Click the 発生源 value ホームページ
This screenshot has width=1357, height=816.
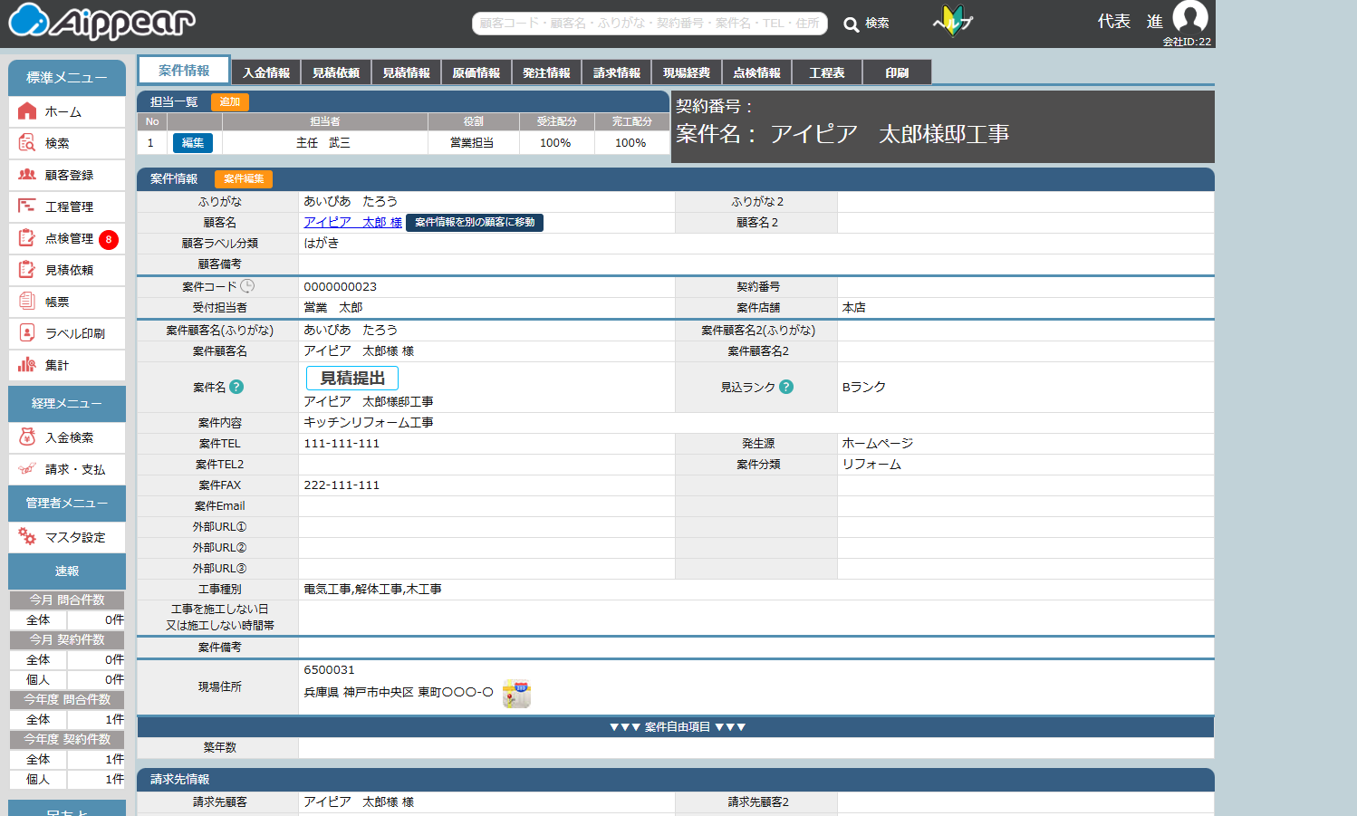[878, 444]
